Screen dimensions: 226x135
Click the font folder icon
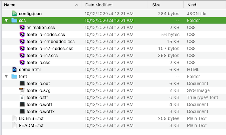click(14, 77)
